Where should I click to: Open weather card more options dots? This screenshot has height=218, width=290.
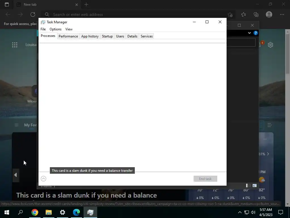pos(265,139)
